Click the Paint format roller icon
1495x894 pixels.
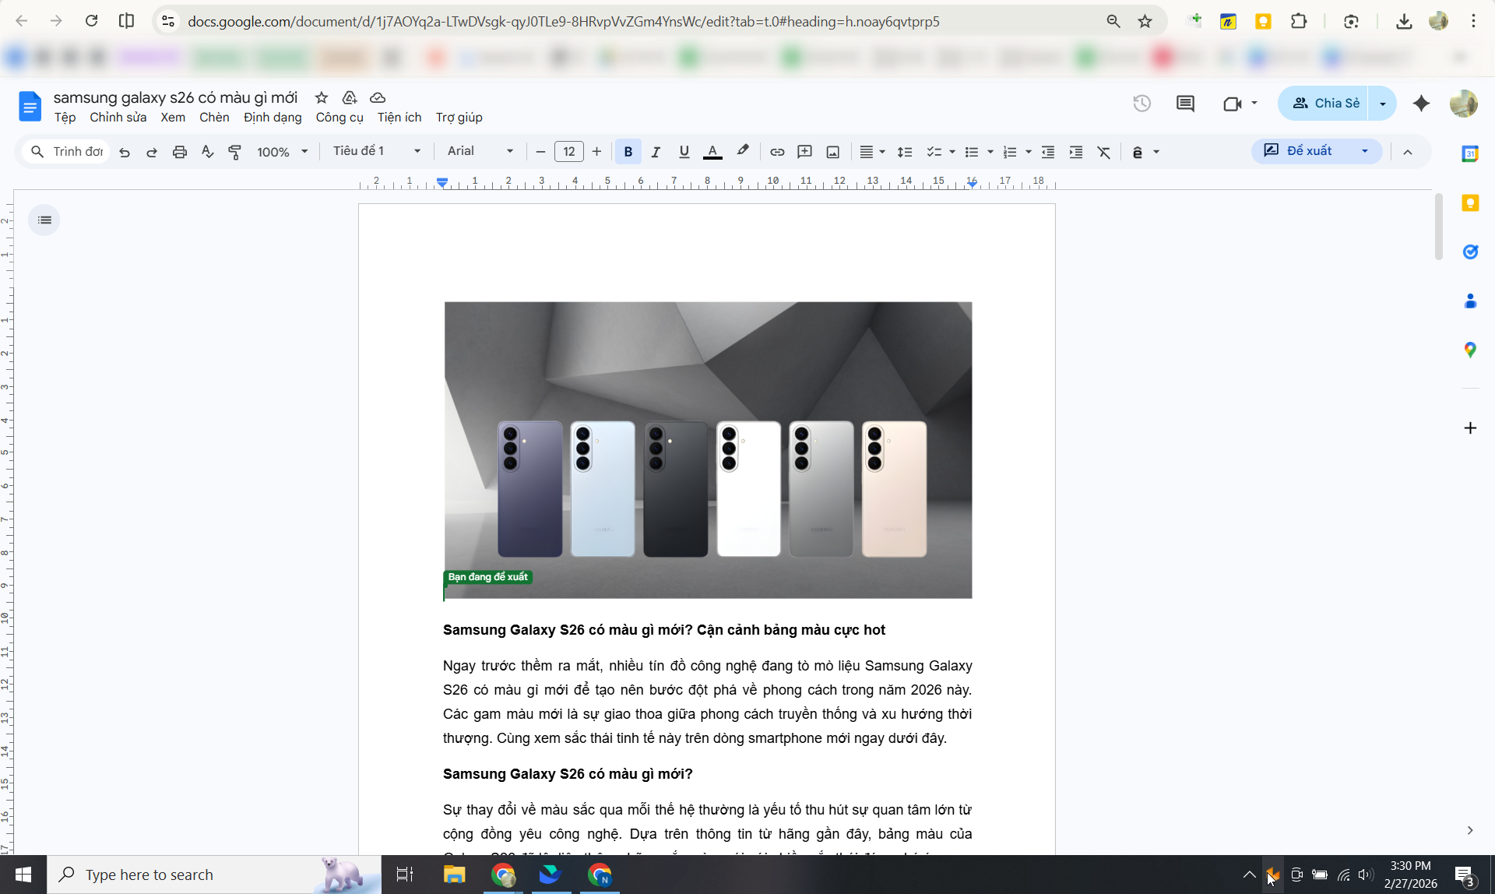(x=234, y=152)
